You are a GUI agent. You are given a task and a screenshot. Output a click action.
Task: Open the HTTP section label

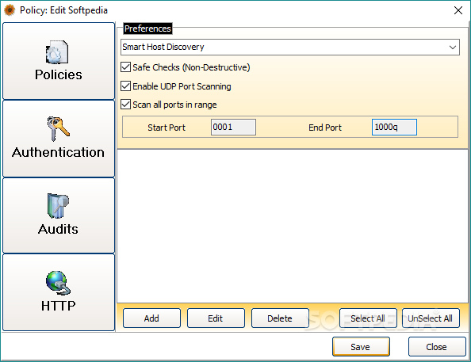[58, 306]
